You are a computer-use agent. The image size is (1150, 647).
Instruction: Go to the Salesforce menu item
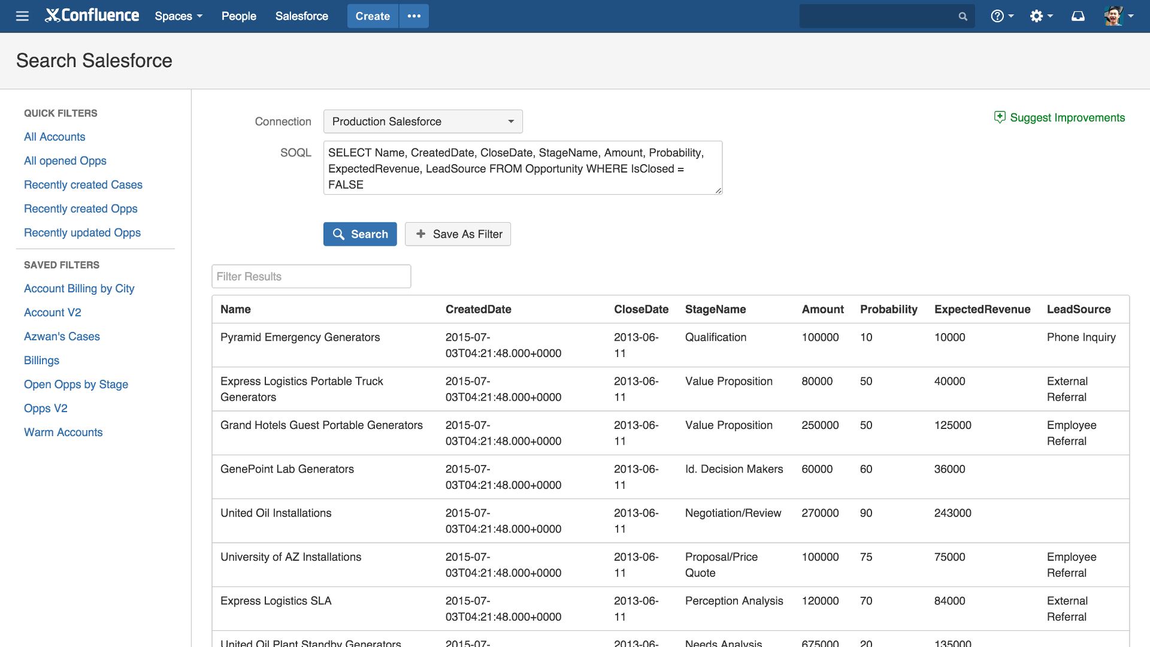point(302,16)
